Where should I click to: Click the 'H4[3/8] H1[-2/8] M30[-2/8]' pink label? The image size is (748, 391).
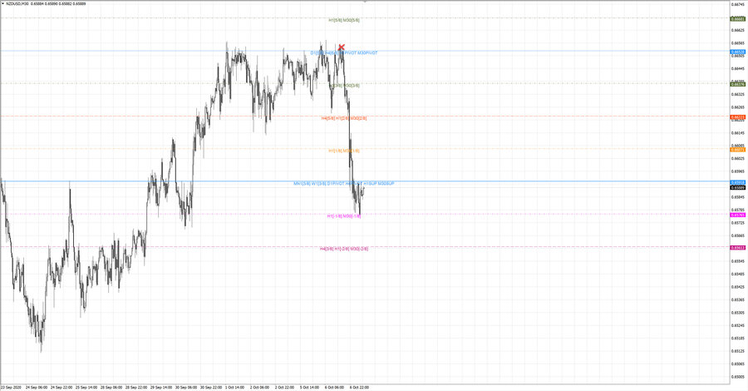[x=344, y=249]
